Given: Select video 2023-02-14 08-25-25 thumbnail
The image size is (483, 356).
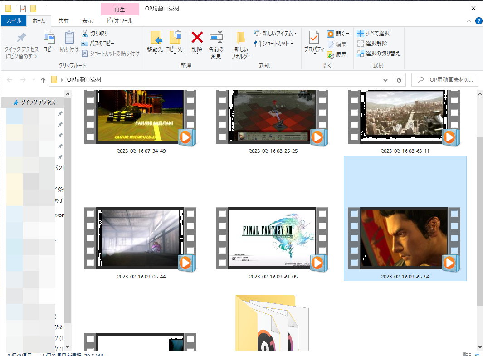Looking at the screenshot, I should [x=272, y=117].
